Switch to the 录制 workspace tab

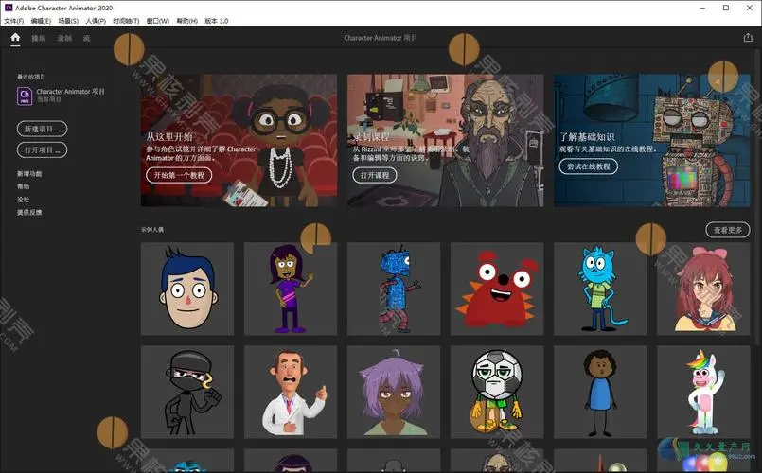click(x=63, y=39)
